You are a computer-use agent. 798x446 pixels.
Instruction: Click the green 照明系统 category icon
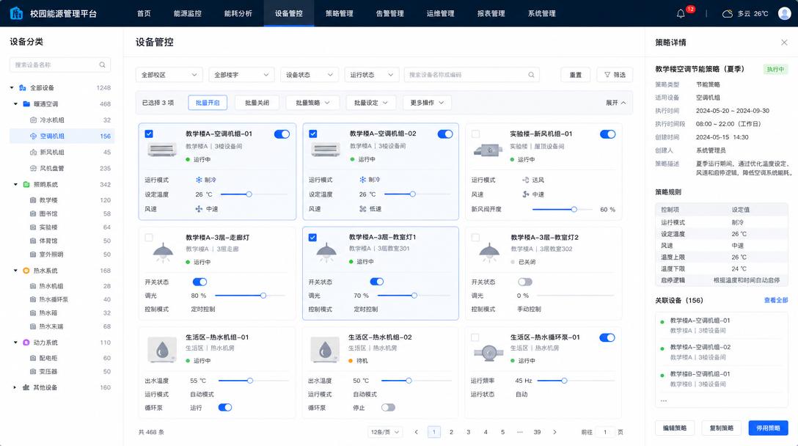point(26,184)
